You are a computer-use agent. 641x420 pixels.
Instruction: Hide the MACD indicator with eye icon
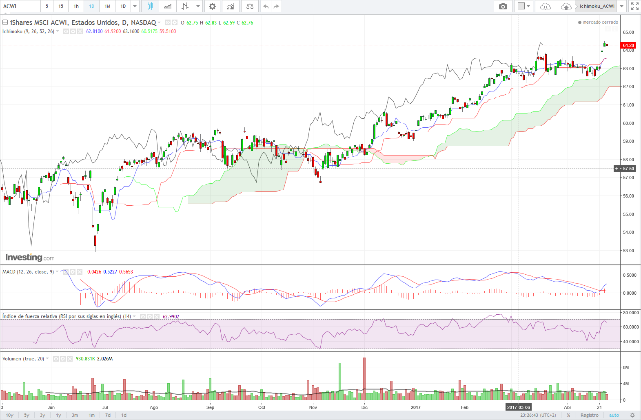click(x=66, y=272)
